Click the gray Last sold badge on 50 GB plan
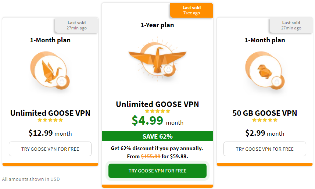The height and width of the screenshot is (189, 315). coord(291,25)
